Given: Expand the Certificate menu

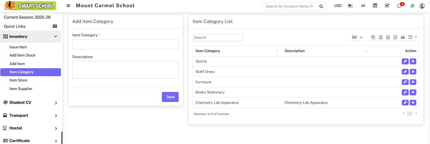Looking at the screenshot, I should (x=30, y=141).
